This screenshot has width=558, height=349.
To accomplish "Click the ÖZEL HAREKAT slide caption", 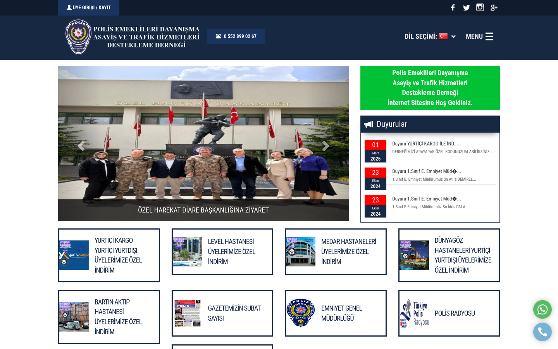I will [203, 210].
